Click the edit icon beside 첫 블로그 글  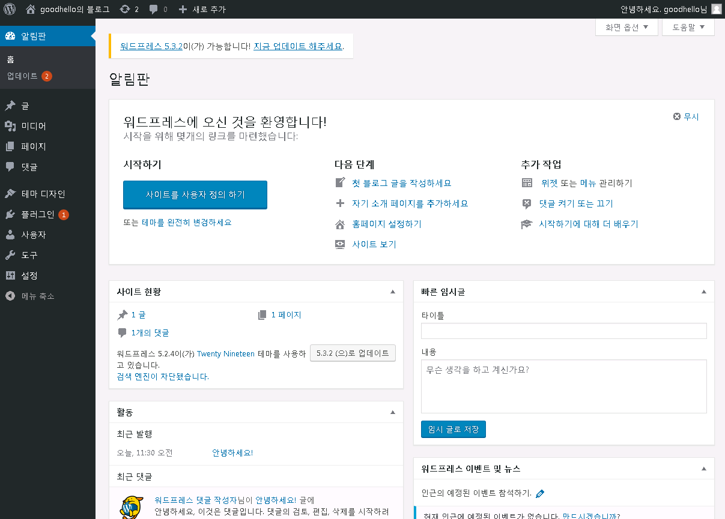[x=340, y=183]
